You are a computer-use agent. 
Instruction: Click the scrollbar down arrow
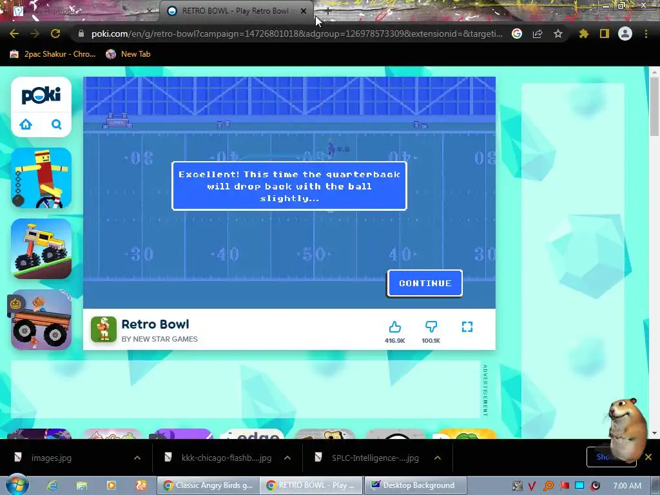[x=654, y=433]
